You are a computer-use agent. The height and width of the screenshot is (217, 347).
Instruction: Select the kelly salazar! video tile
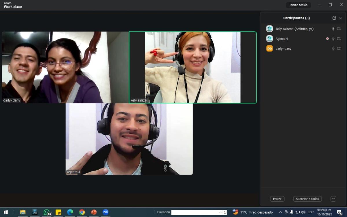(193, 67)
